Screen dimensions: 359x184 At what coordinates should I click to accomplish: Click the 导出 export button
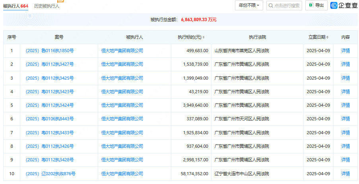point(316,6)
